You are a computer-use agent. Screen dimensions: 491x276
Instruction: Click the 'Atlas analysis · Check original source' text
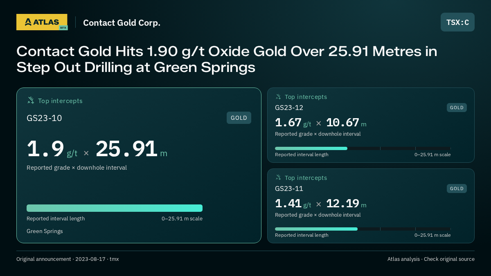[431, 259]
